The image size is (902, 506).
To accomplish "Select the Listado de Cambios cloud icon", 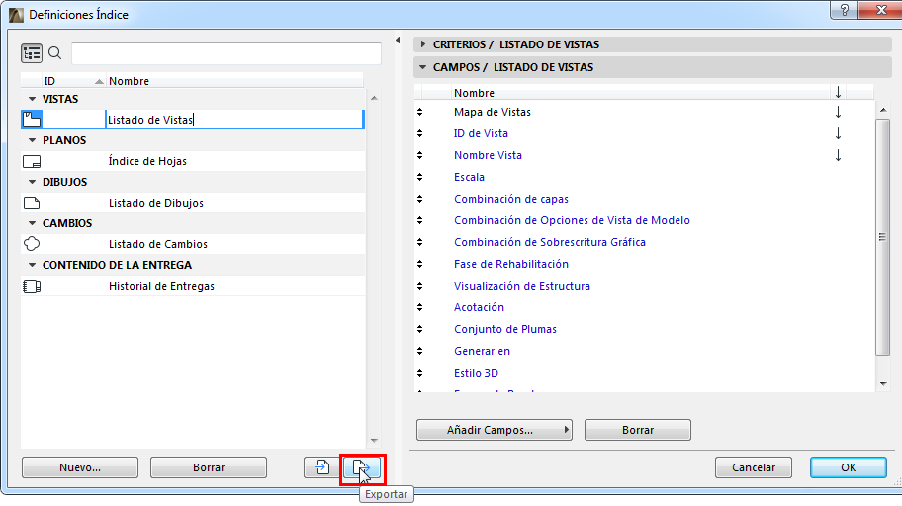I will (32, 244).
